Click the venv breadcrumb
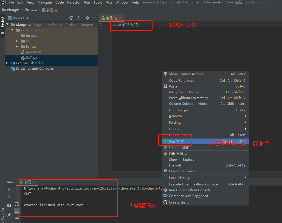Screen dimensions: 282x223 (x=32, y=10)
